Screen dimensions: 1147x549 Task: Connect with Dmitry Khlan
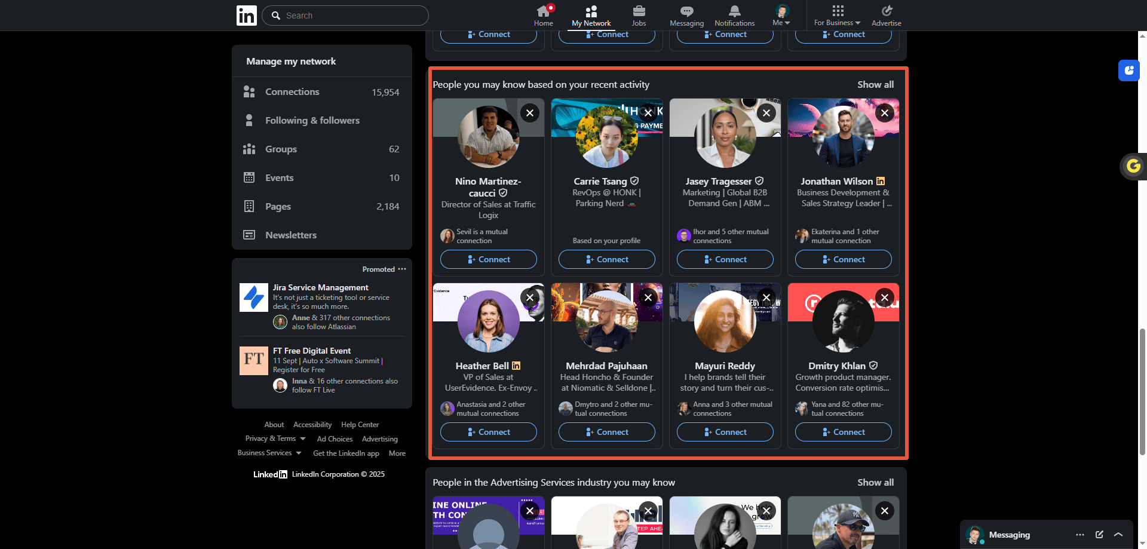pyautogui.click(x=844, y=432)
